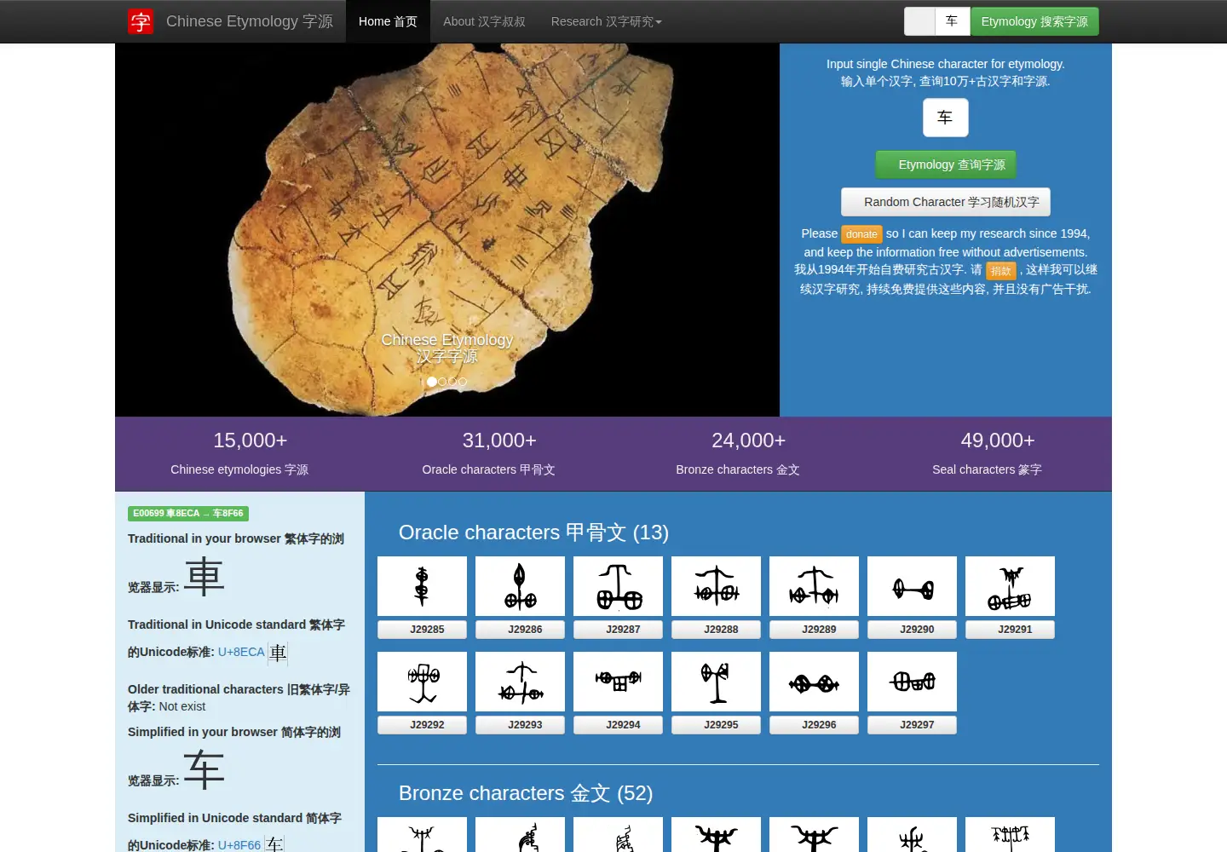Click the orange English donate button
1227x852 pixels.
click(861, 234)
